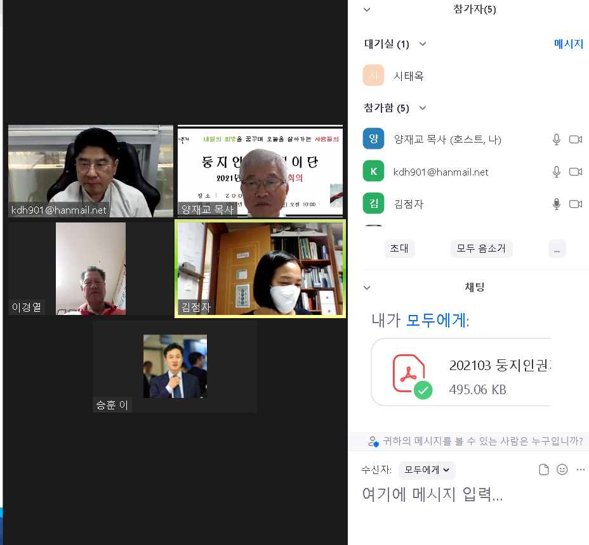The width and height of the screenshot is (589, 545).
Task: Collapse the 참가자 panel chevron
Action: pos(367,10)
